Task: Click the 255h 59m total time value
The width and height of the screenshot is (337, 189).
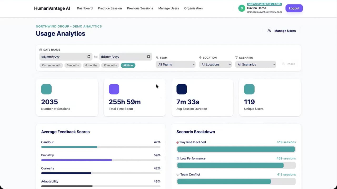Action: pos(125,102)
